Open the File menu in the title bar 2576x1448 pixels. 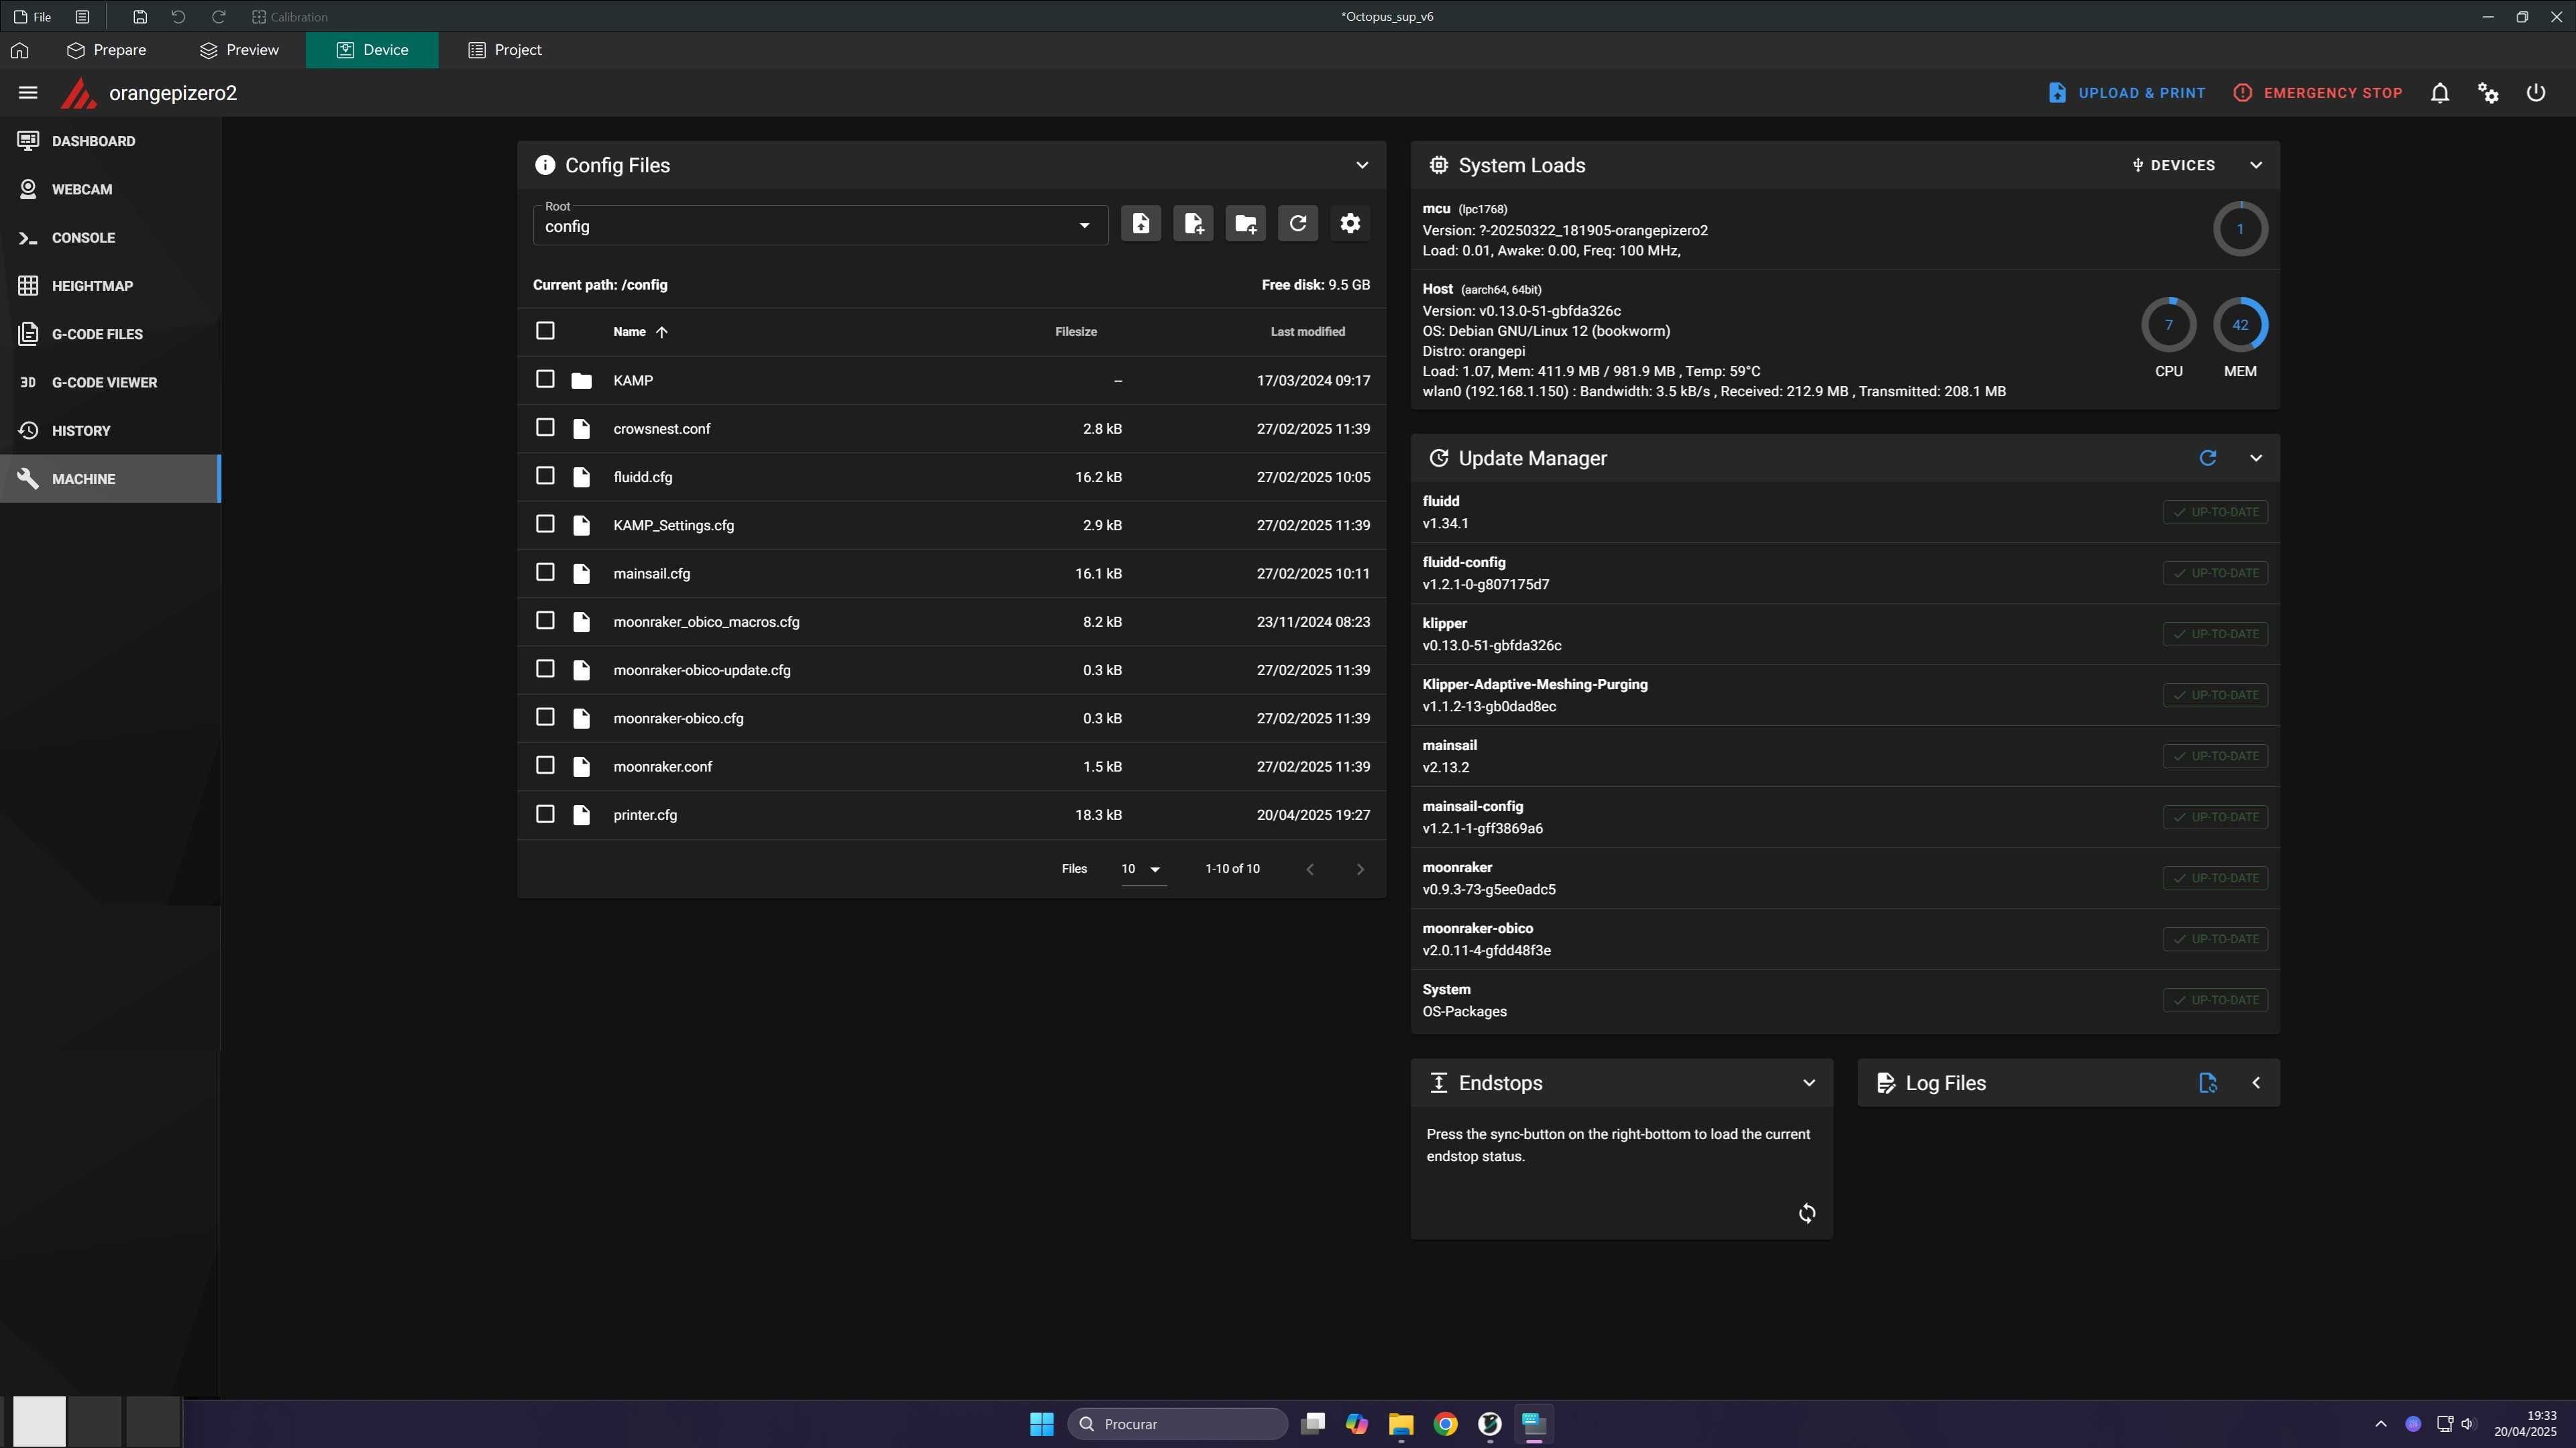pos(33,17)
